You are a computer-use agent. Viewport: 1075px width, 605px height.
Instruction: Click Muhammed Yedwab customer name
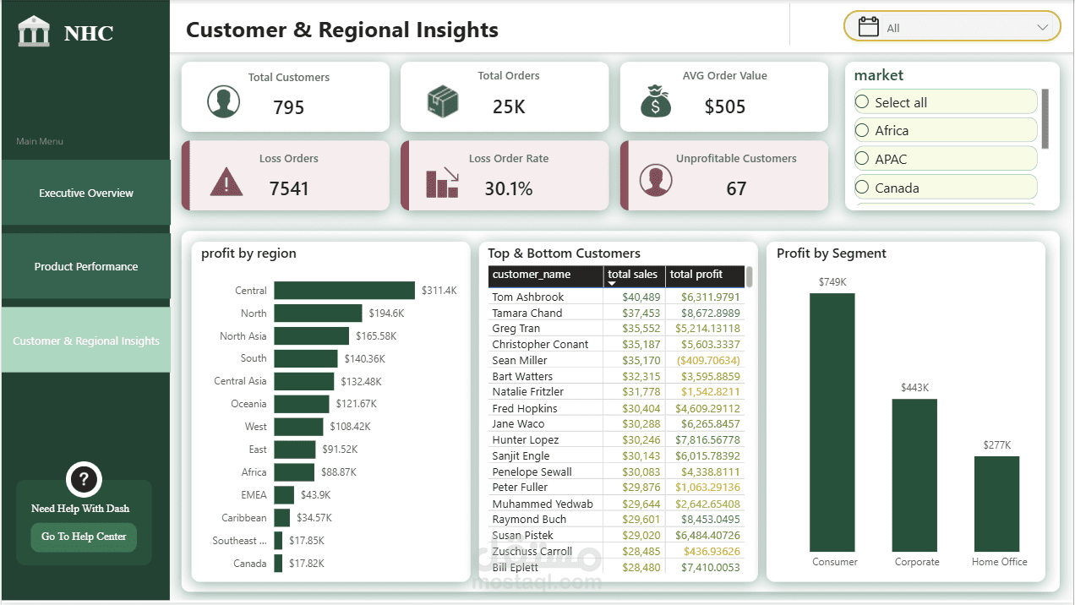coord(543,504)
